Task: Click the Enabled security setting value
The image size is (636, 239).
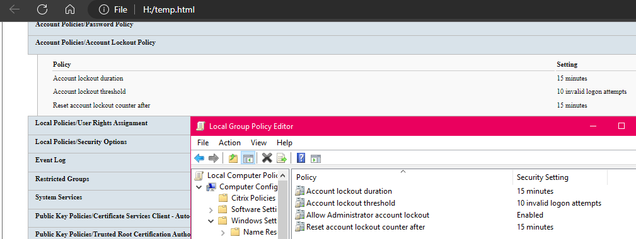Action: click(529, 215)
